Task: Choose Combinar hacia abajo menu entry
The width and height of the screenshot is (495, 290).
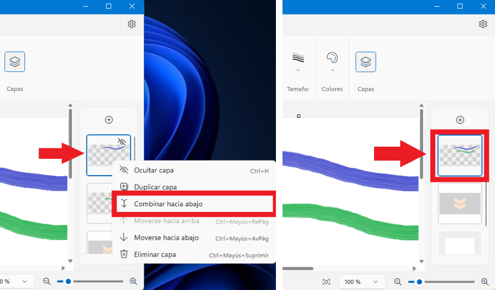Action: click(x=195, y=204)
